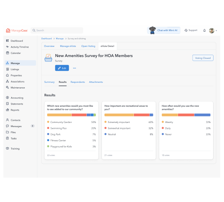Select the Results sub-tab
The width and height of the screenshot is (224, 202).
pyautogui.click(x=63, y=82)
